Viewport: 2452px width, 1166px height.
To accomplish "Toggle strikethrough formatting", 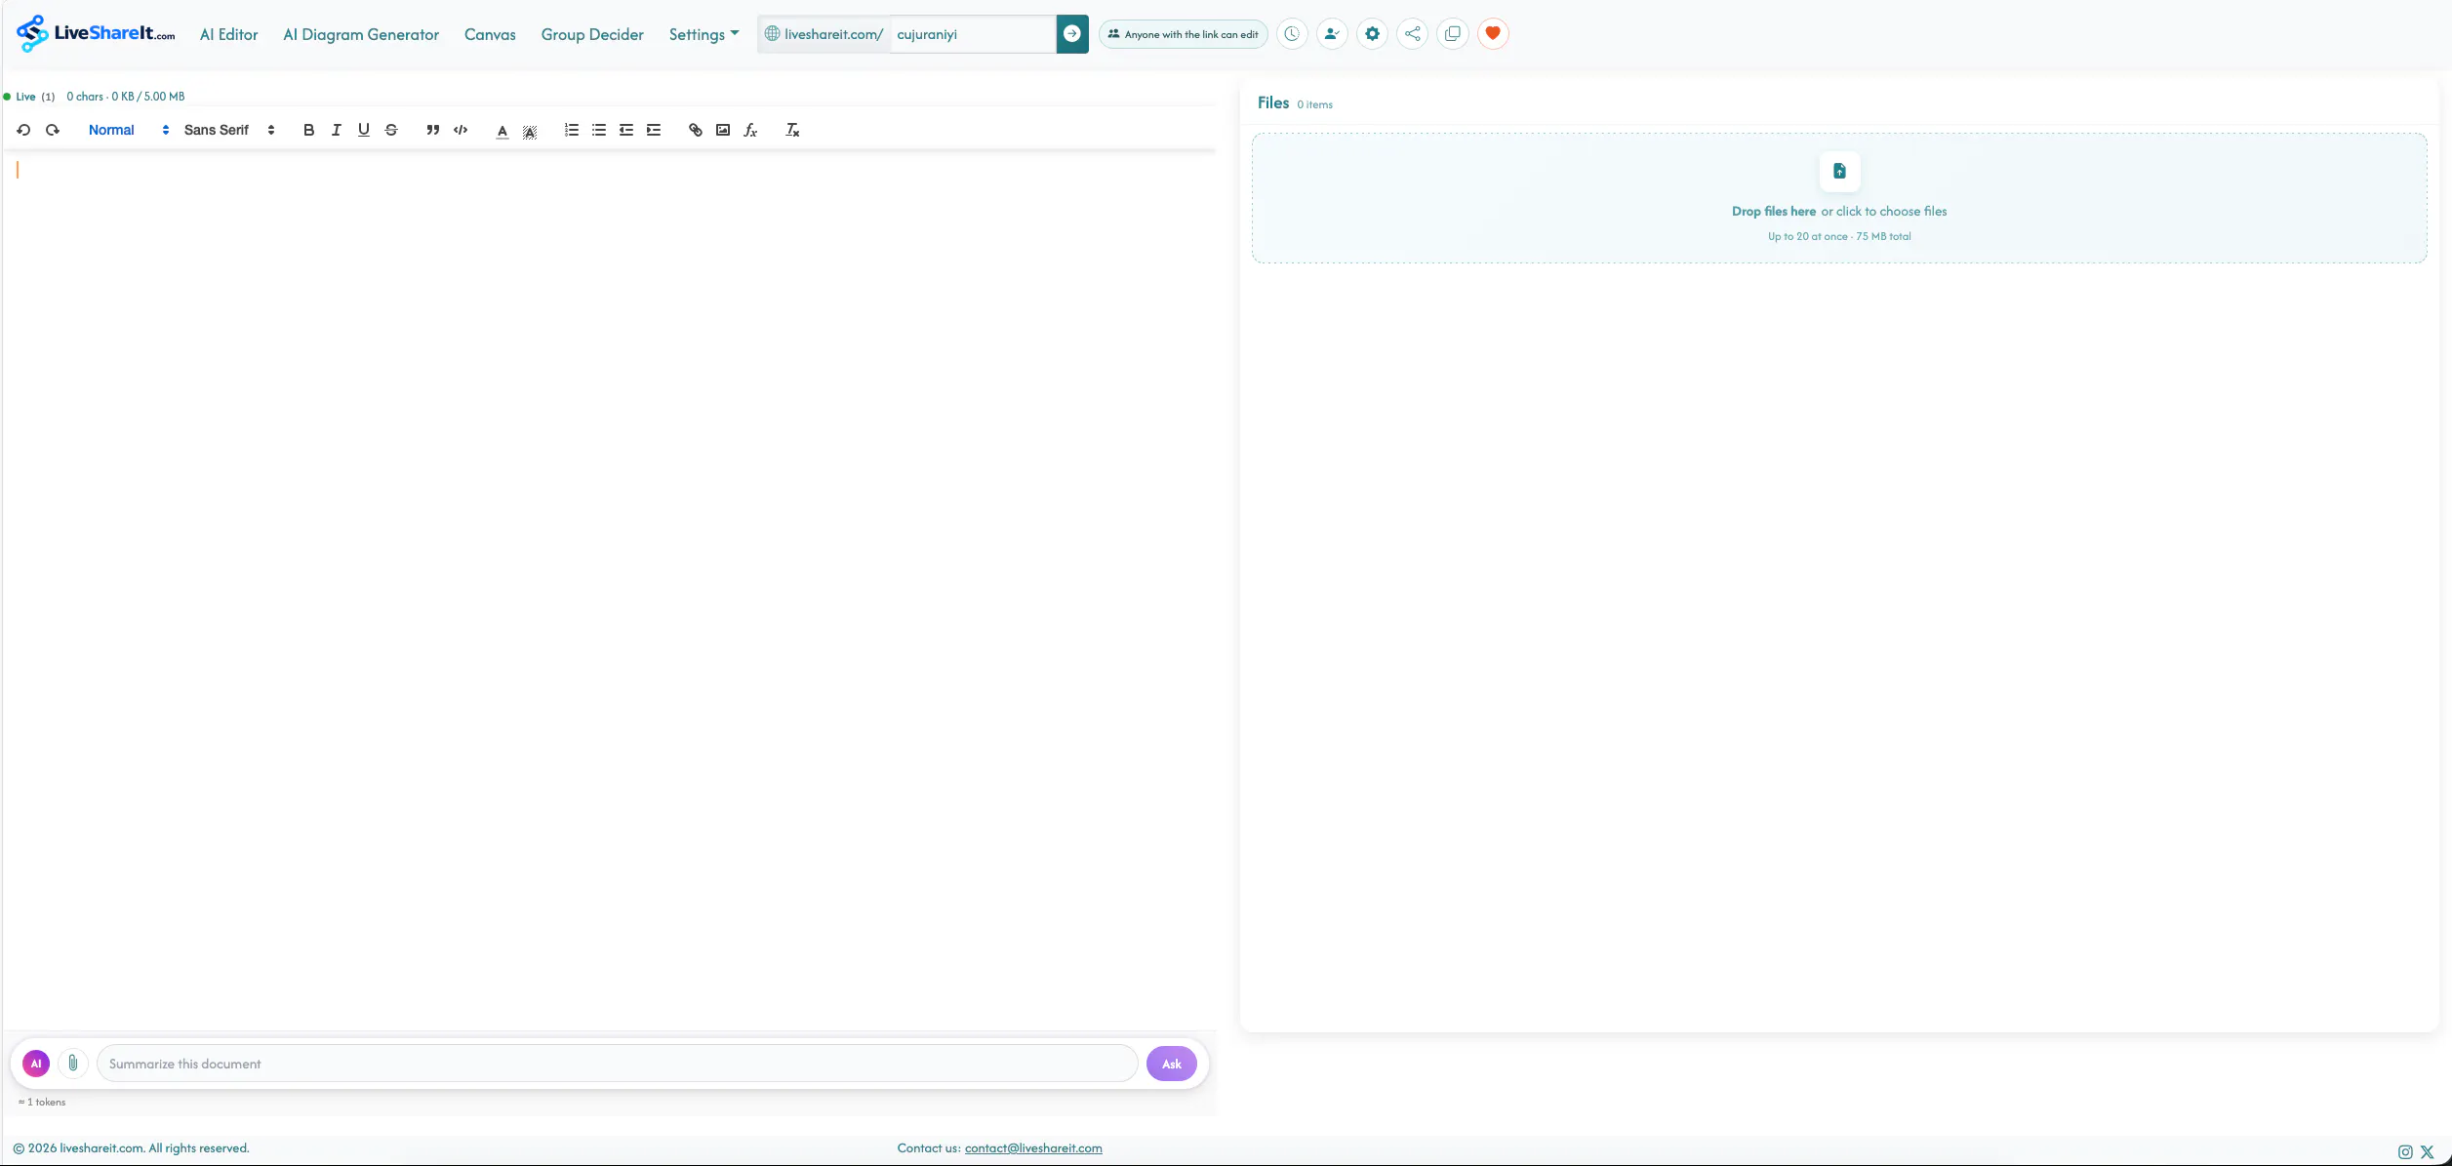I will point(391,130).
